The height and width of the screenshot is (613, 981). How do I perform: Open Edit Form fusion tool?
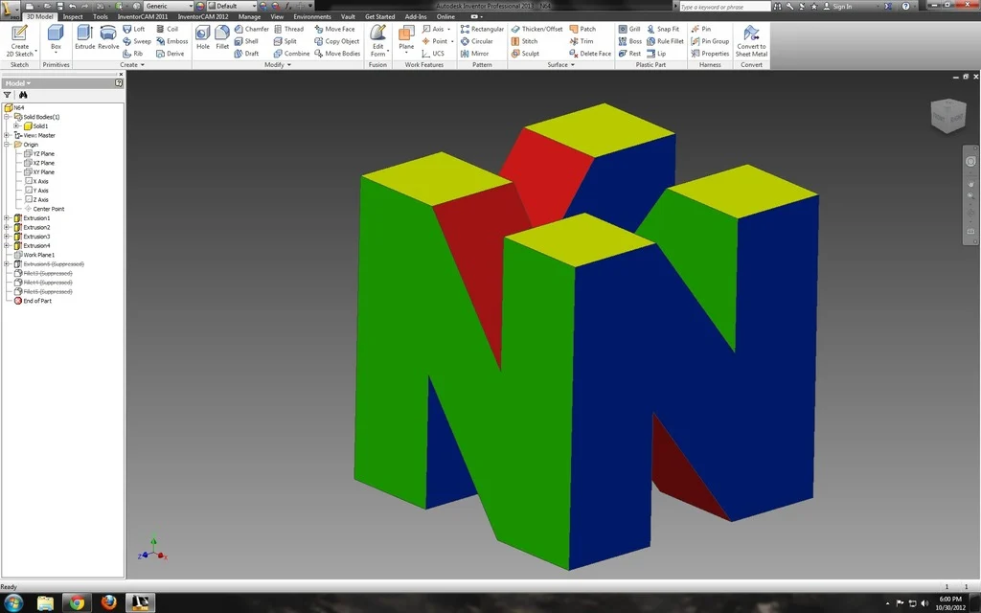coord(377,40)
